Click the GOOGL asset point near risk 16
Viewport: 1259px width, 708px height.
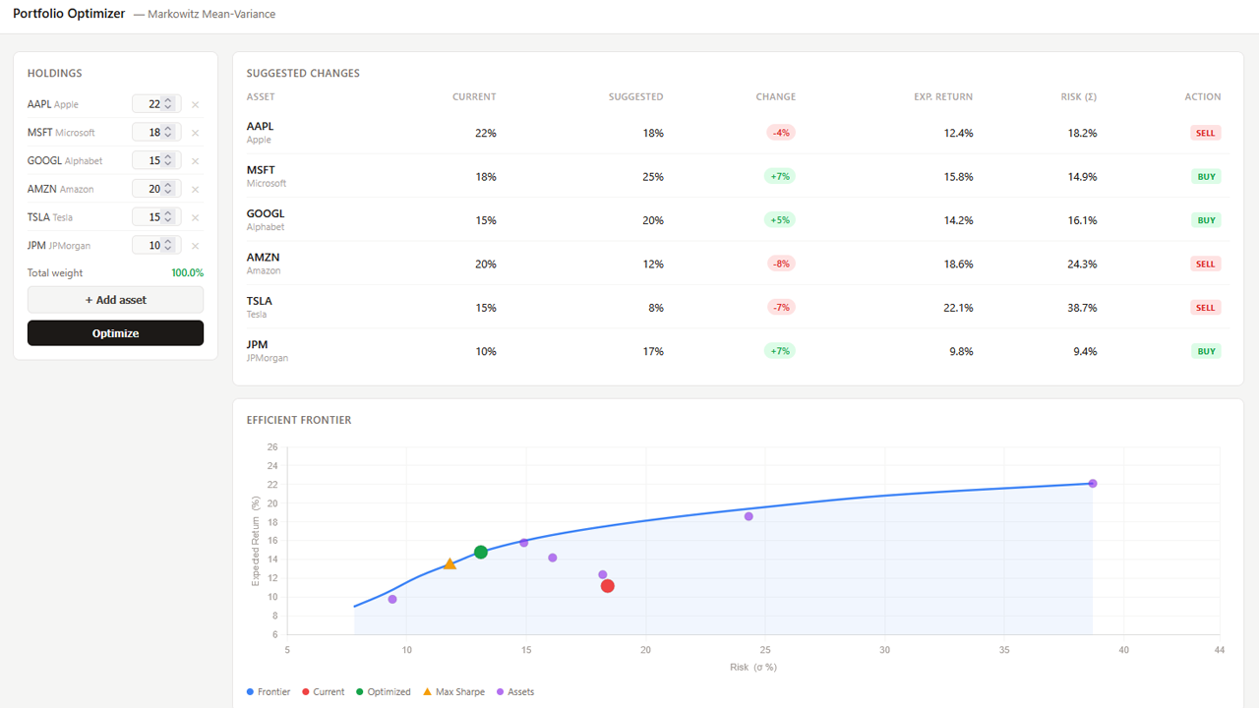[x=553, y=558]
